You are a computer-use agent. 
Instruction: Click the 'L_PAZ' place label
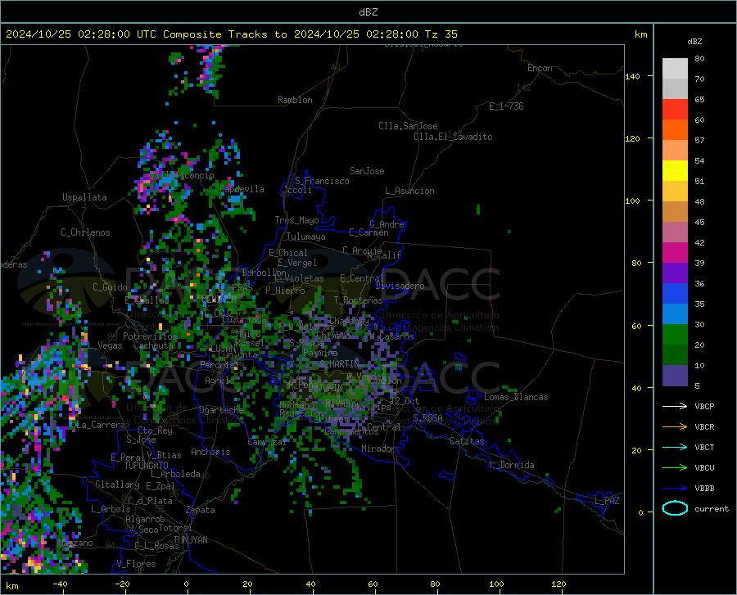(607, 501)
